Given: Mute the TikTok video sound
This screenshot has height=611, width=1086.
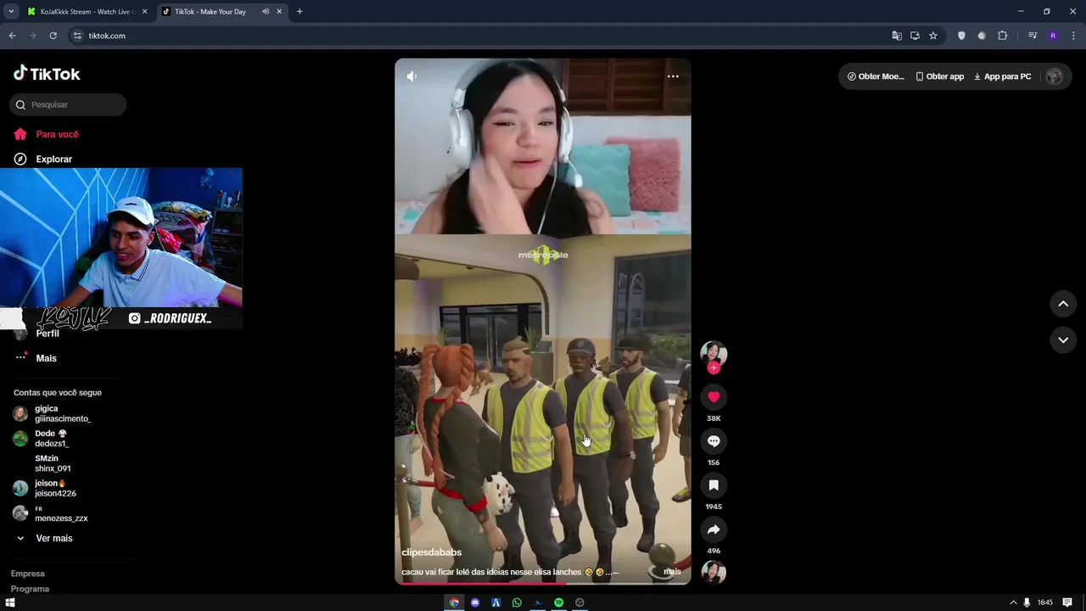Looking at the screenshot, I should [x=411, y=76].
